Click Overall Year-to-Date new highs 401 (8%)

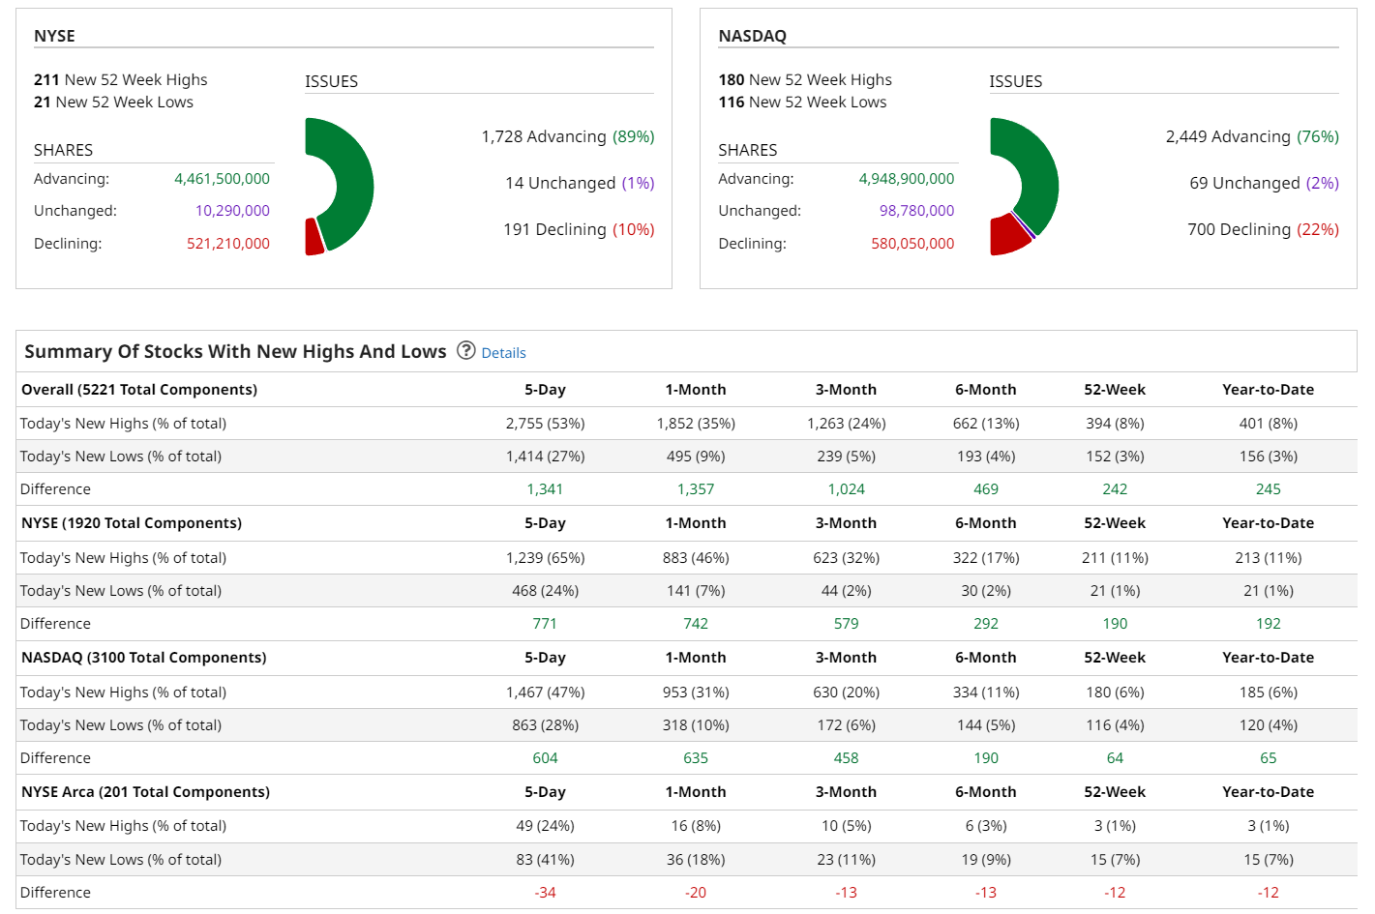pos(1269,424)
